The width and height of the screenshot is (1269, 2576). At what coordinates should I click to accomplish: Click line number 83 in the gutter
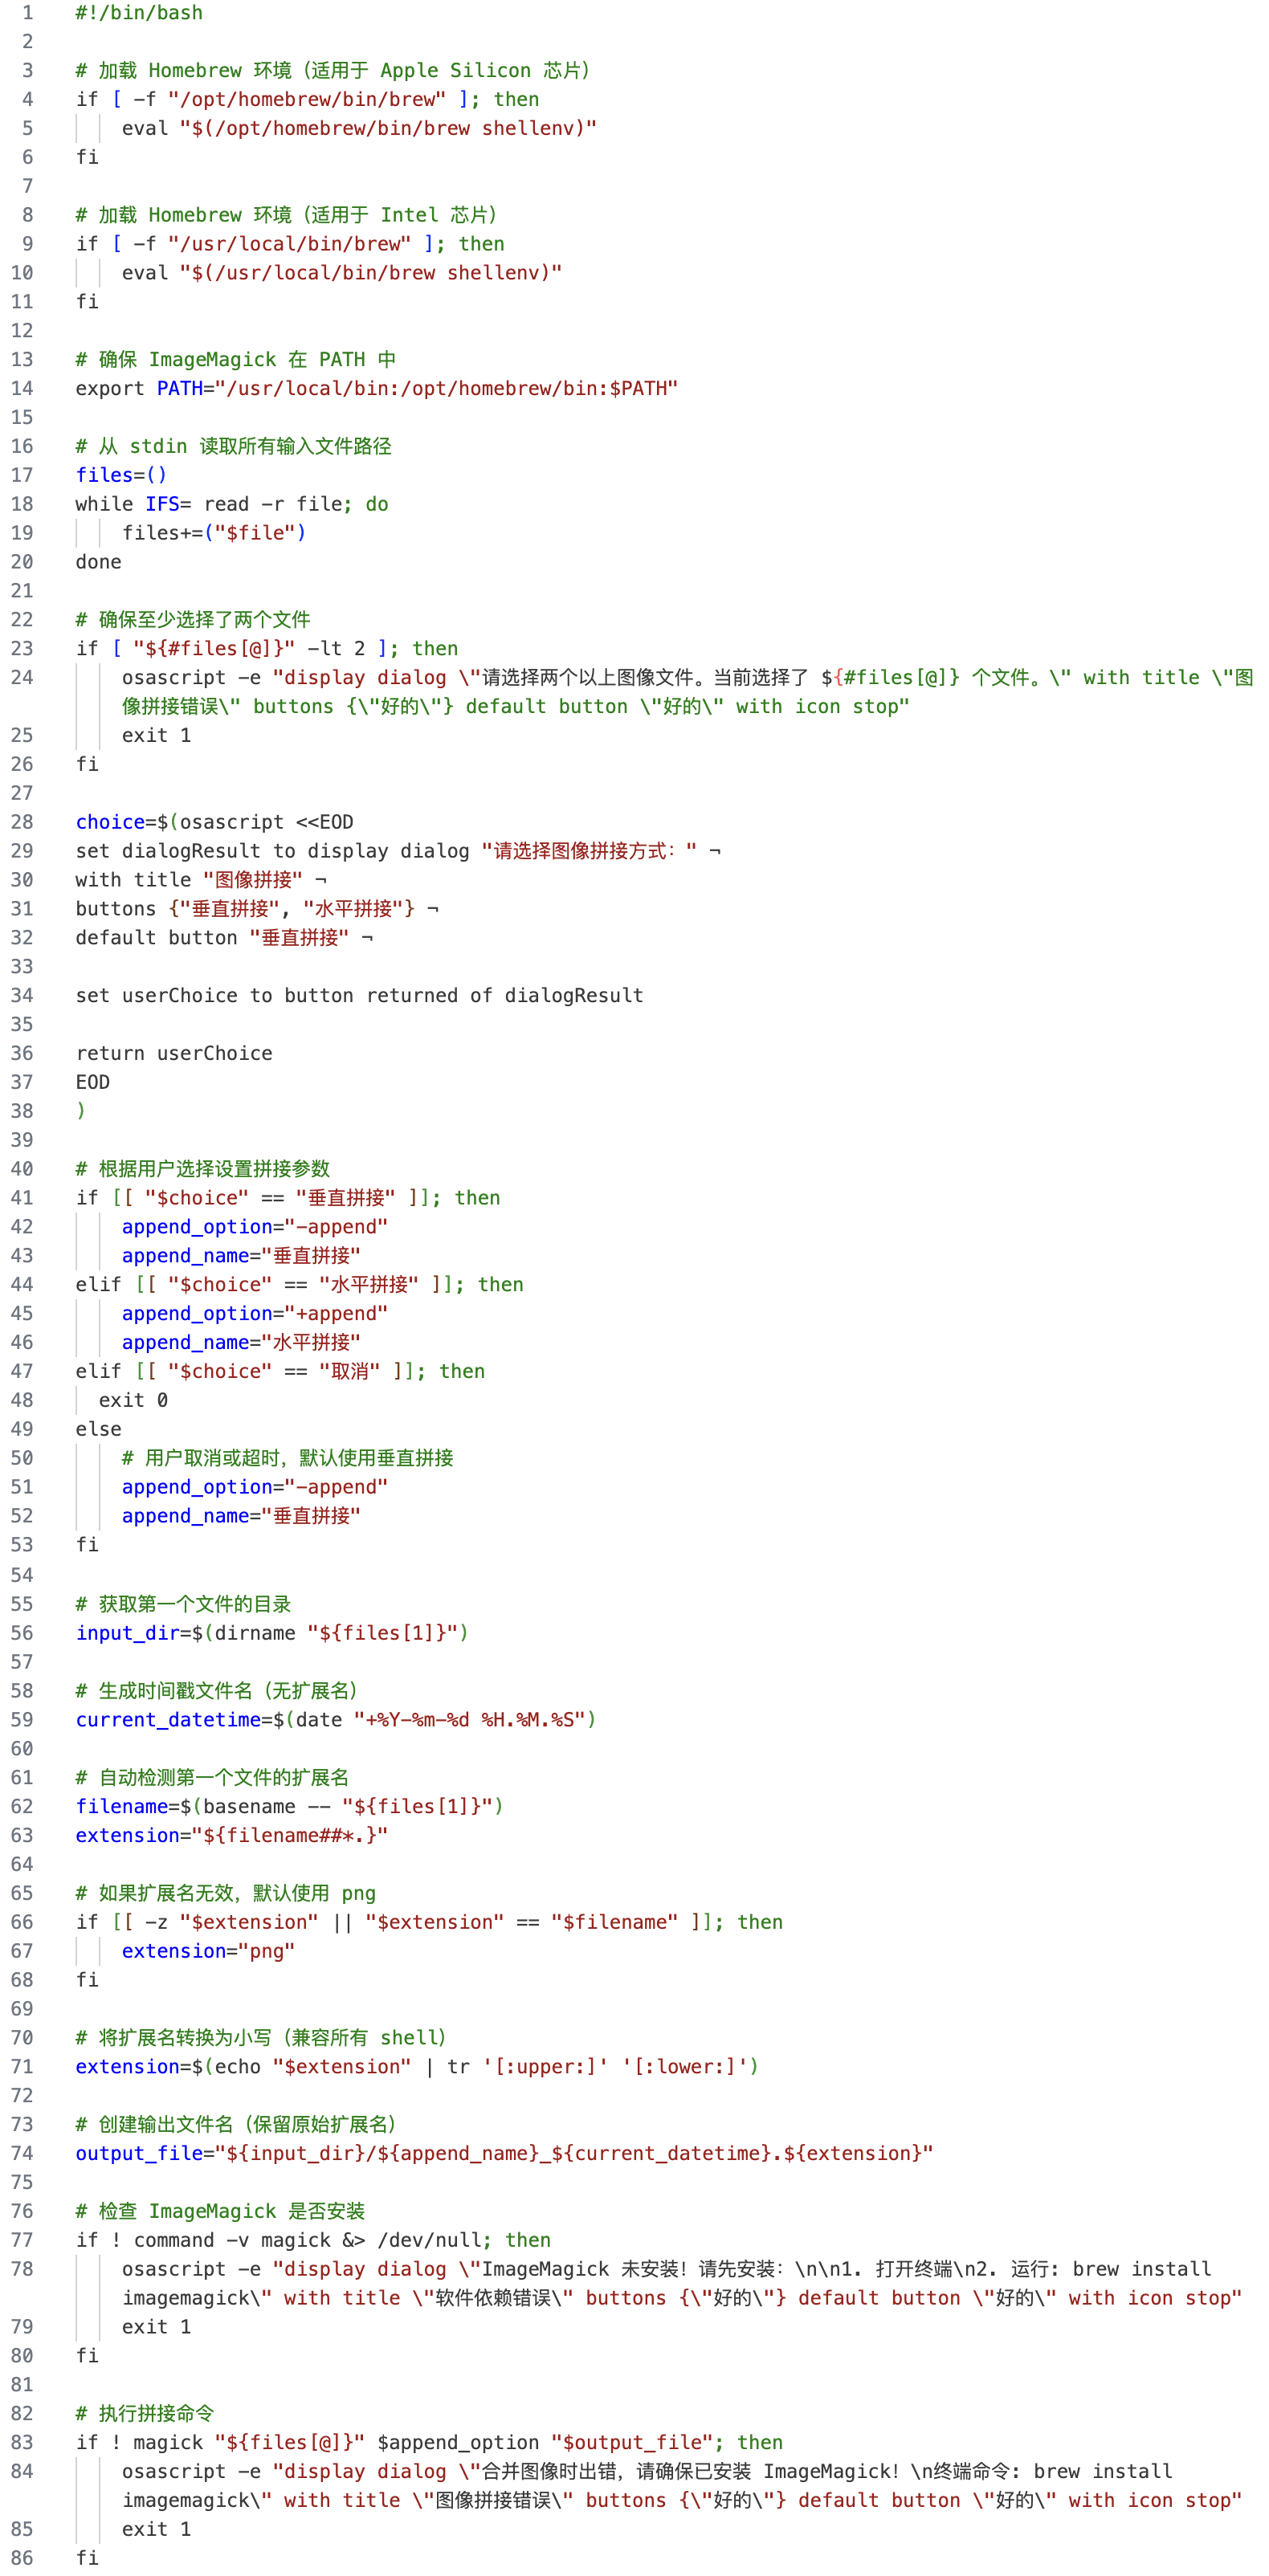point(22,2442)
